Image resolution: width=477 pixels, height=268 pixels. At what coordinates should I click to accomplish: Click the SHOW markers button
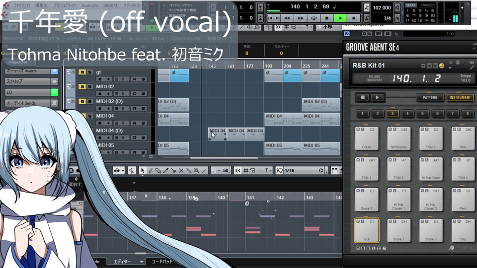[411, 5]
